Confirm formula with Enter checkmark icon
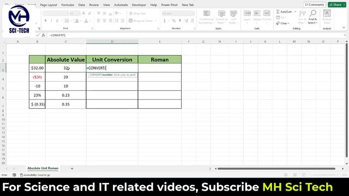Screen dimensions: 349x196 pyautogui.click(x=38, y=35)
